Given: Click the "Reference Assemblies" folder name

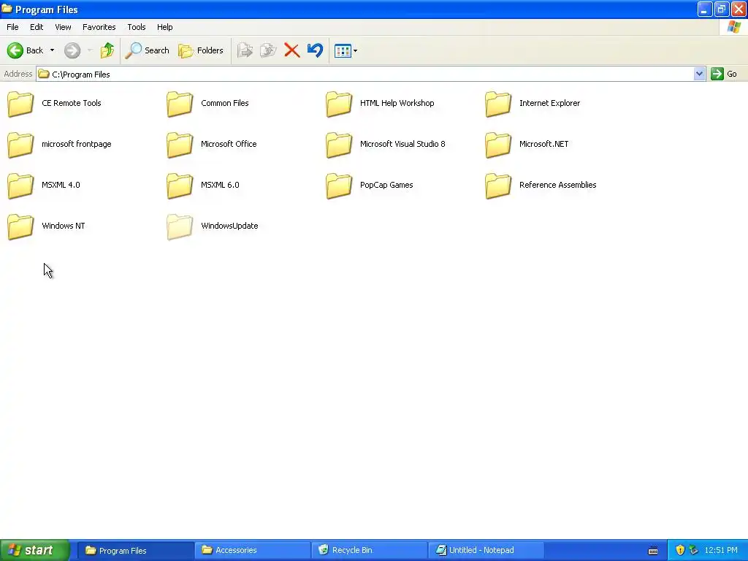Looking at the screenshot, I should tap(557, 185).
